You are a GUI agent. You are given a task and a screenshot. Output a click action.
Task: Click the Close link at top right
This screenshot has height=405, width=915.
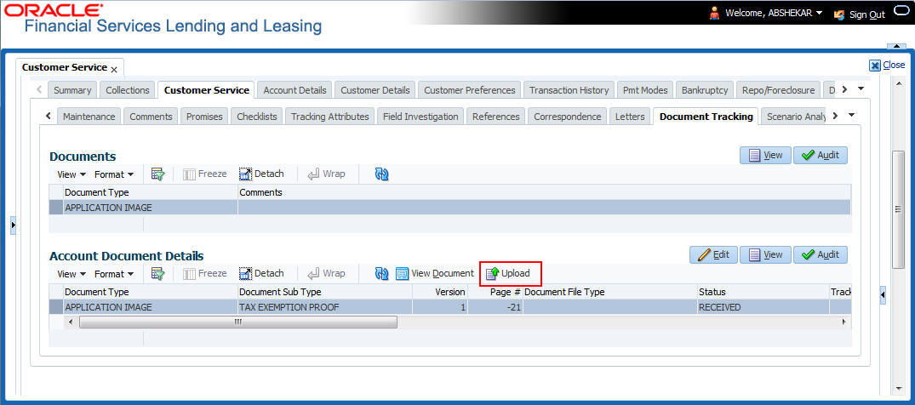point(894,65)
